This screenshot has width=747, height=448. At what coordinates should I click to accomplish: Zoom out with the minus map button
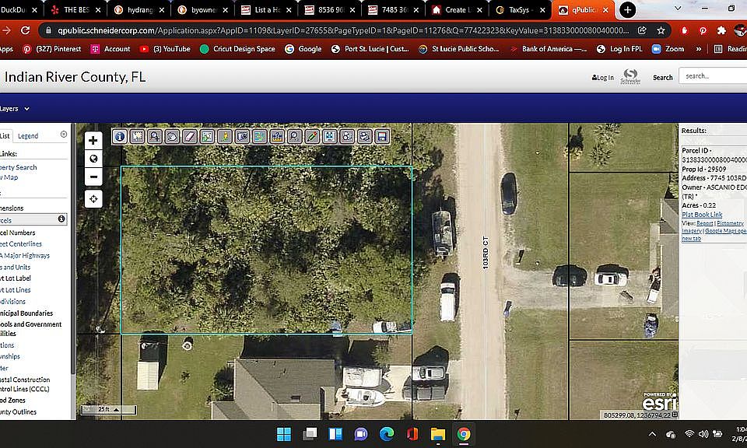tap(93, 177)
